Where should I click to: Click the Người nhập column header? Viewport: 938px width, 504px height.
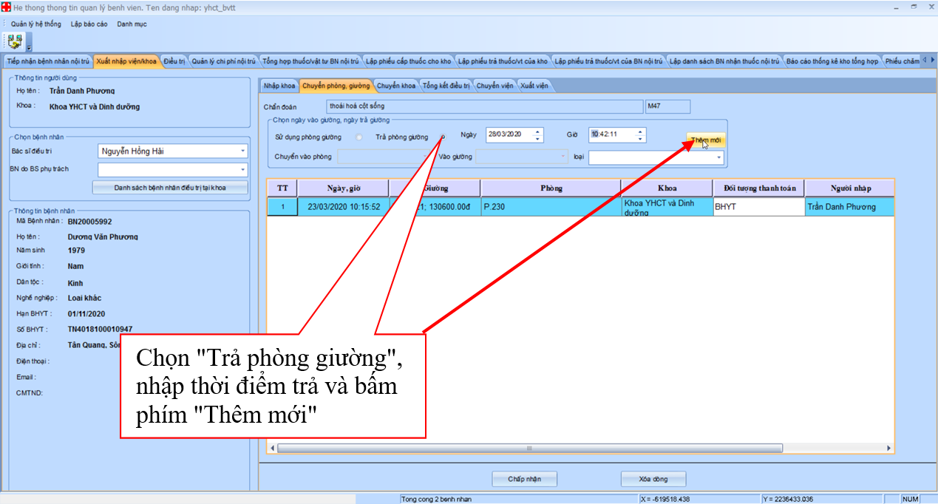point(849,188)
